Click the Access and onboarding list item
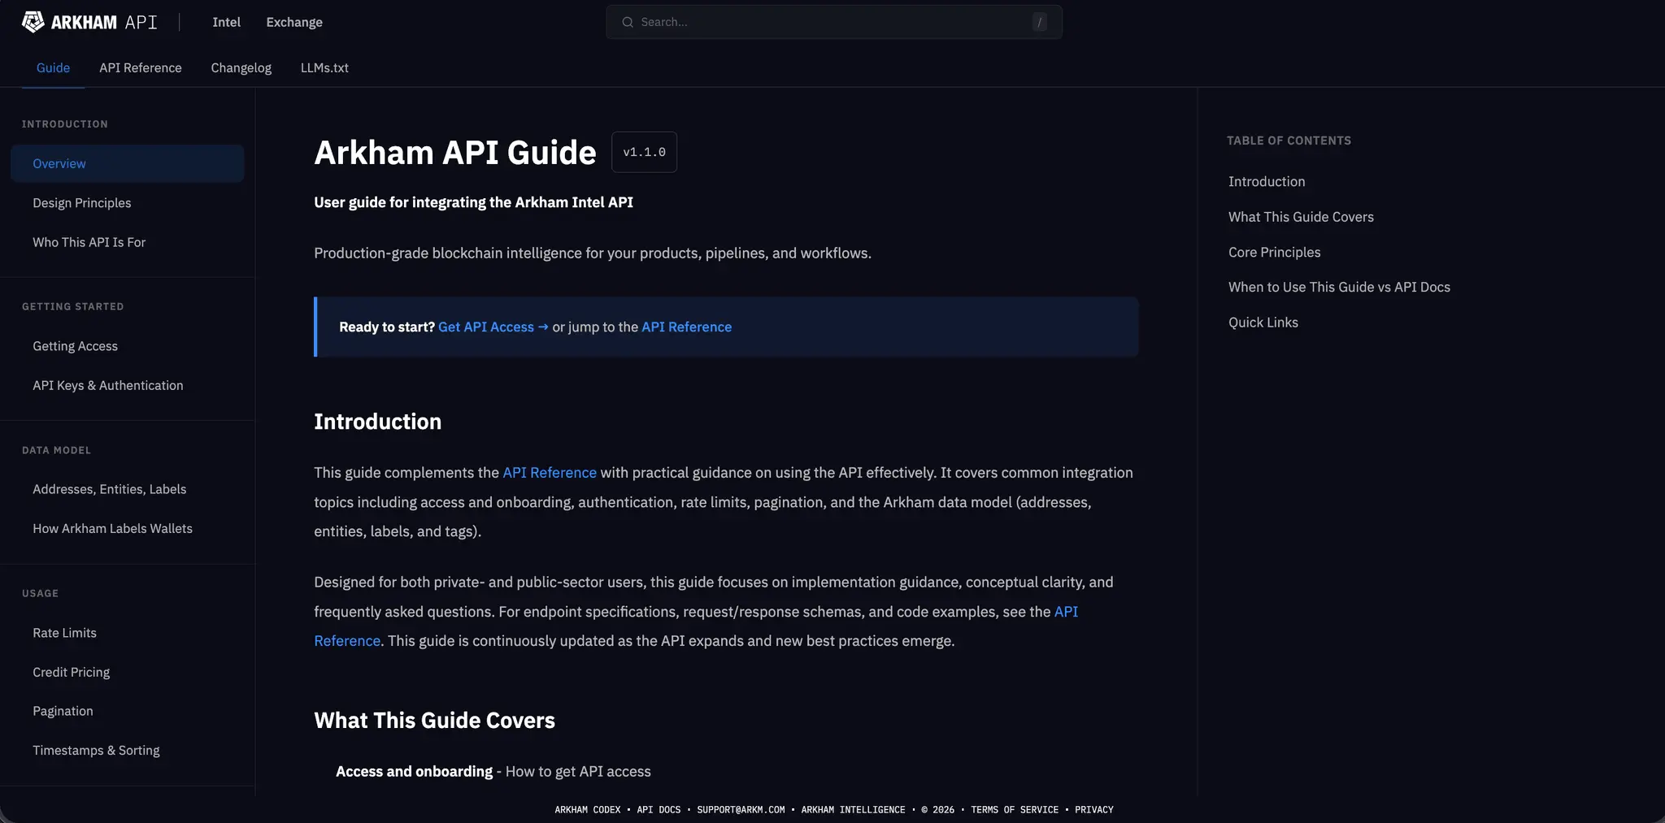The image size is (1665, 823). tap(493, 771)
